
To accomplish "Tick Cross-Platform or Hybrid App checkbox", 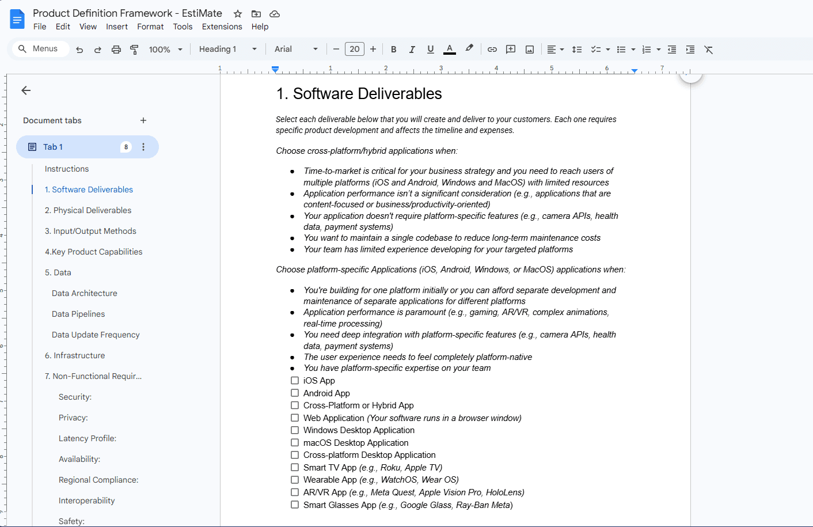I will [x=295, y=405].
